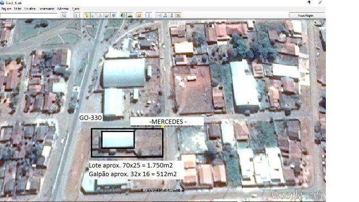Enable the sunlight landscape icon
Screen dimensions: 359x202
(130, 16)
